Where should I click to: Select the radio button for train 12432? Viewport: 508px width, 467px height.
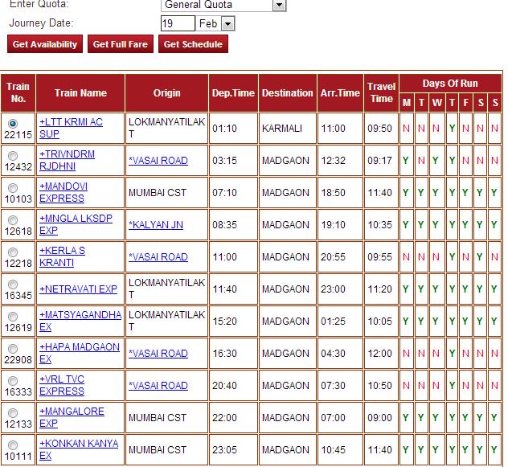13,156
